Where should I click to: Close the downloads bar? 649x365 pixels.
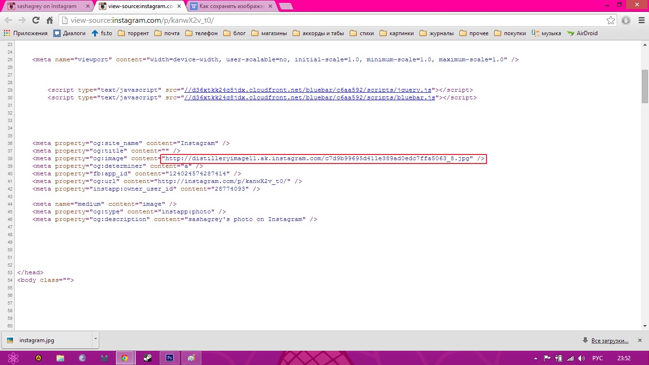click(x=640, y=341)
